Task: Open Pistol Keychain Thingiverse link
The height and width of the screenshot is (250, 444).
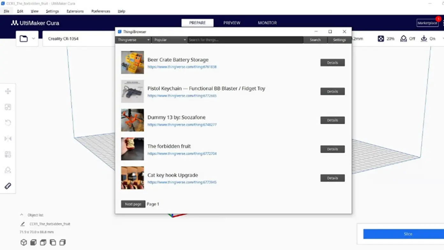Action: pyautogui.click(x=182, y=96)
